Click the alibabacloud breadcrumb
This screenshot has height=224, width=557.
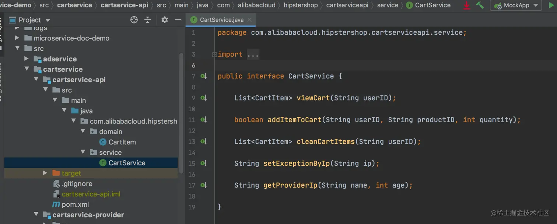[257, 5]
